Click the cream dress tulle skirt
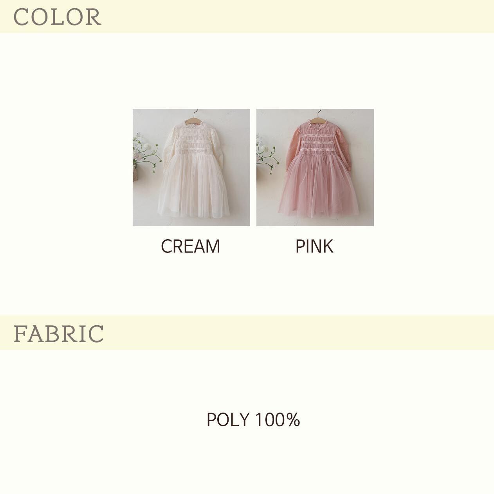Viewport: 494px width, 494px height. (193, 187)
